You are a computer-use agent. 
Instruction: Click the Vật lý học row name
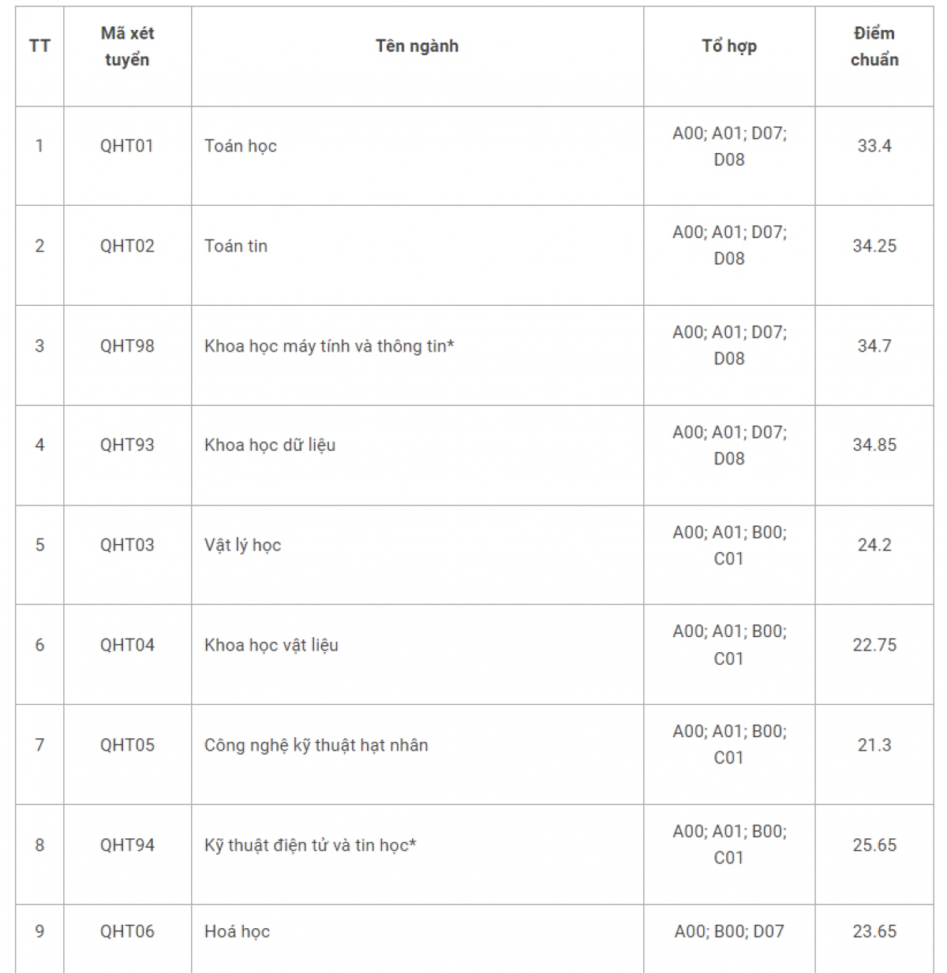[242, 546]
